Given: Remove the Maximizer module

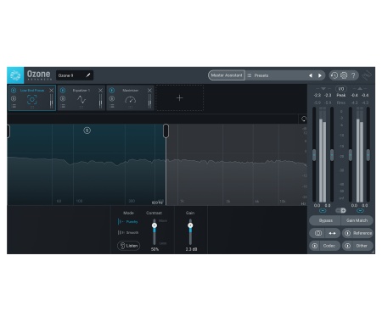Looking at the screenshot, I should (x=149, y=91).
